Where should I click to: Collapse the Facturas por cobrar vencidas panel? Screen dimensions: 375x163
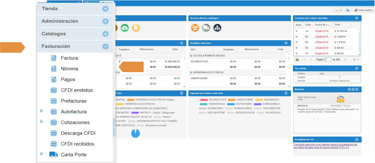pos(357,18)
